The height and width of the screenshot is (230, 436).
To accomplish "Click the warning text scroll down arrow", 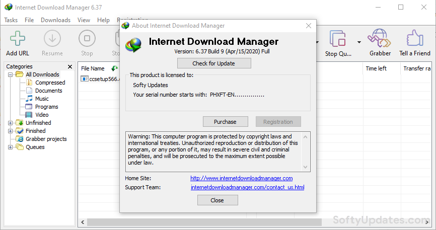I will (305, 167).
